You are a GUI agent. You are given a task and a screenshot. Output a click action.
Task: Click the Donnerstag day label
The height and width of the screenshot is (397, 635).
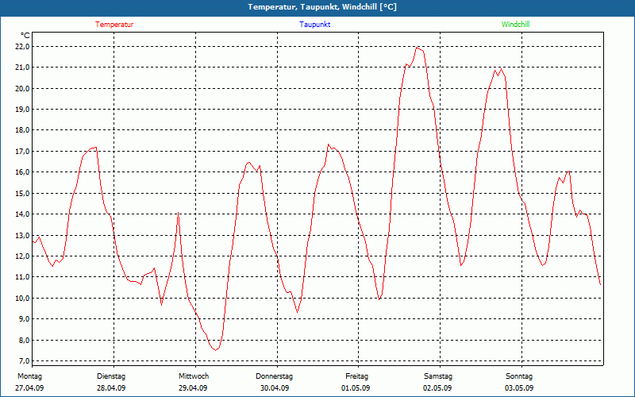point(274,376)
